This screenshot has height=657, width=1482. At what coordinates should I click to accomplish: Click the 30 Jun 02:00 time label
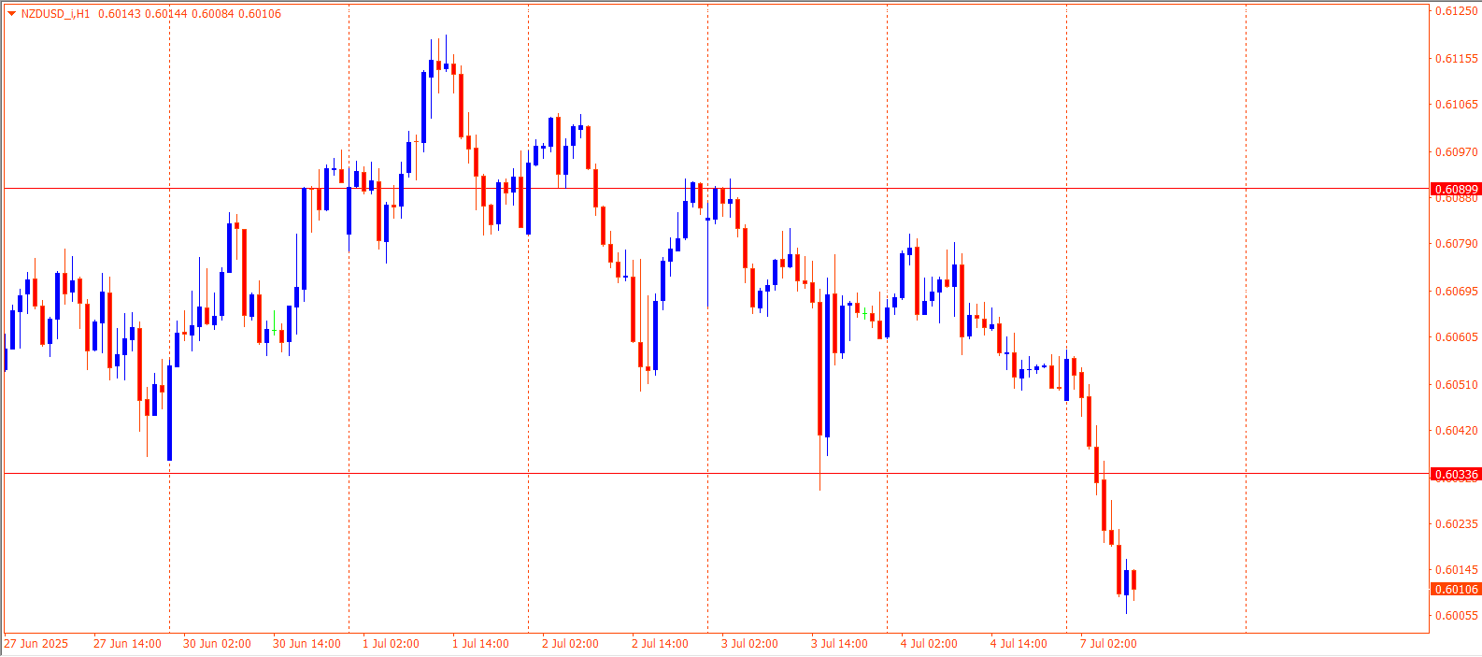(x=217, y=644)
